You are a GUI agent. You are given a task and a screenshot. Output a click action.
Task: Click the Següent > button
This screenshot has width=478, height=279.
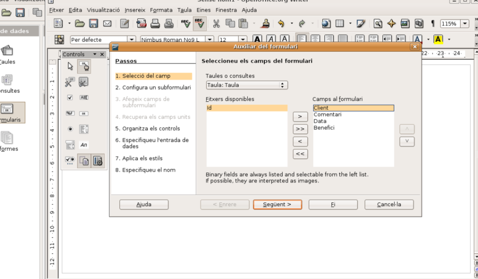(x=277, y=204)
